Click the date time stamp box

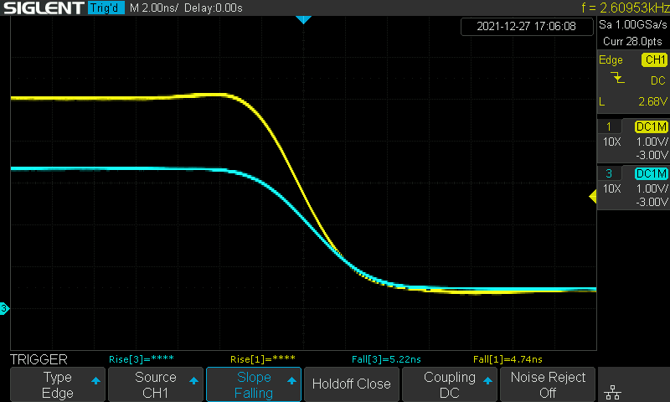pos(527,27)
